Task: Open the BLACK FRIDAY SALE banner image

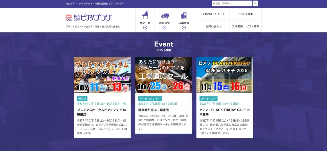Action: [224, 75]
